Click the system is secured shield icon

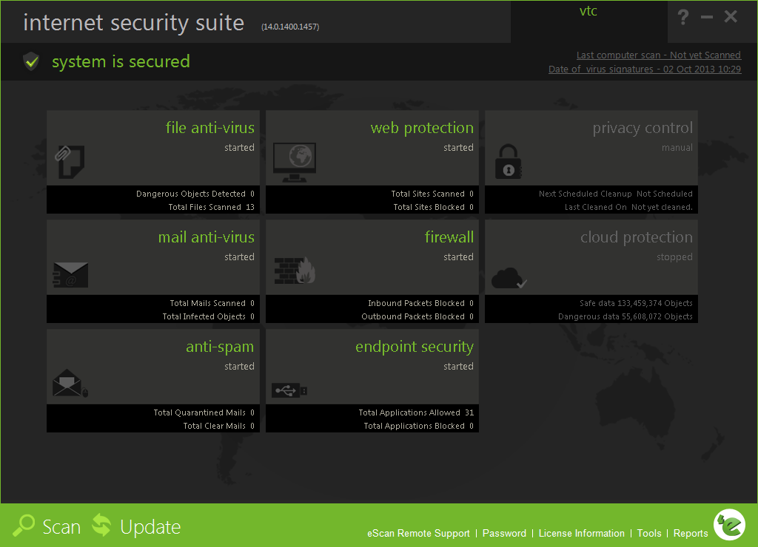point(30,61)
